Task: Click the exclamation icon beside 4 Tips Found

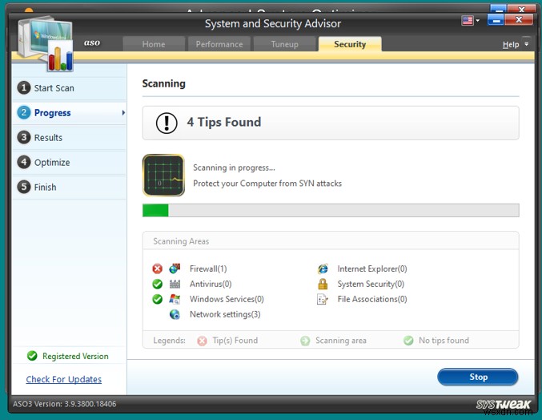Action: click(167, 123)
